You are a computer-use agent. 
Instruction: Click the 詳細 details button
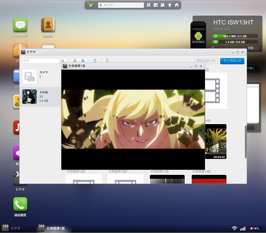pyautogui.click(x=251, y=48)
